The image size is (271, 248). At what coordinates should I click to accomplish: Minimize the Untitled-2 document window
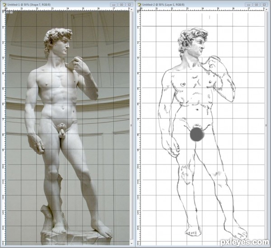[248, 5]
